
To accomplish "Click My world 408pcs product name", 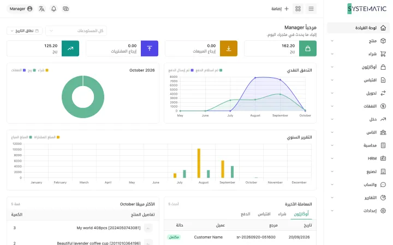I will (x=109, y=228).
